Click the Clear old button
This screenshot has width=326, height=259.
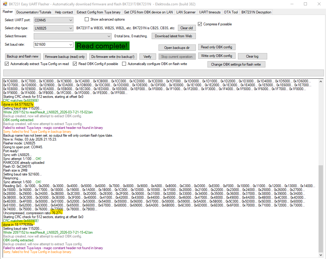187,28
